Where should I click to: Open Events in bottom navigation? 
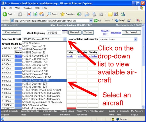(112, 111)
